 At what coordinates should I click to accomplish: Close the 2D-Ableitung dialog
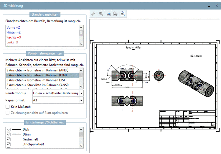pyautogui.click(x=217, y=6)
